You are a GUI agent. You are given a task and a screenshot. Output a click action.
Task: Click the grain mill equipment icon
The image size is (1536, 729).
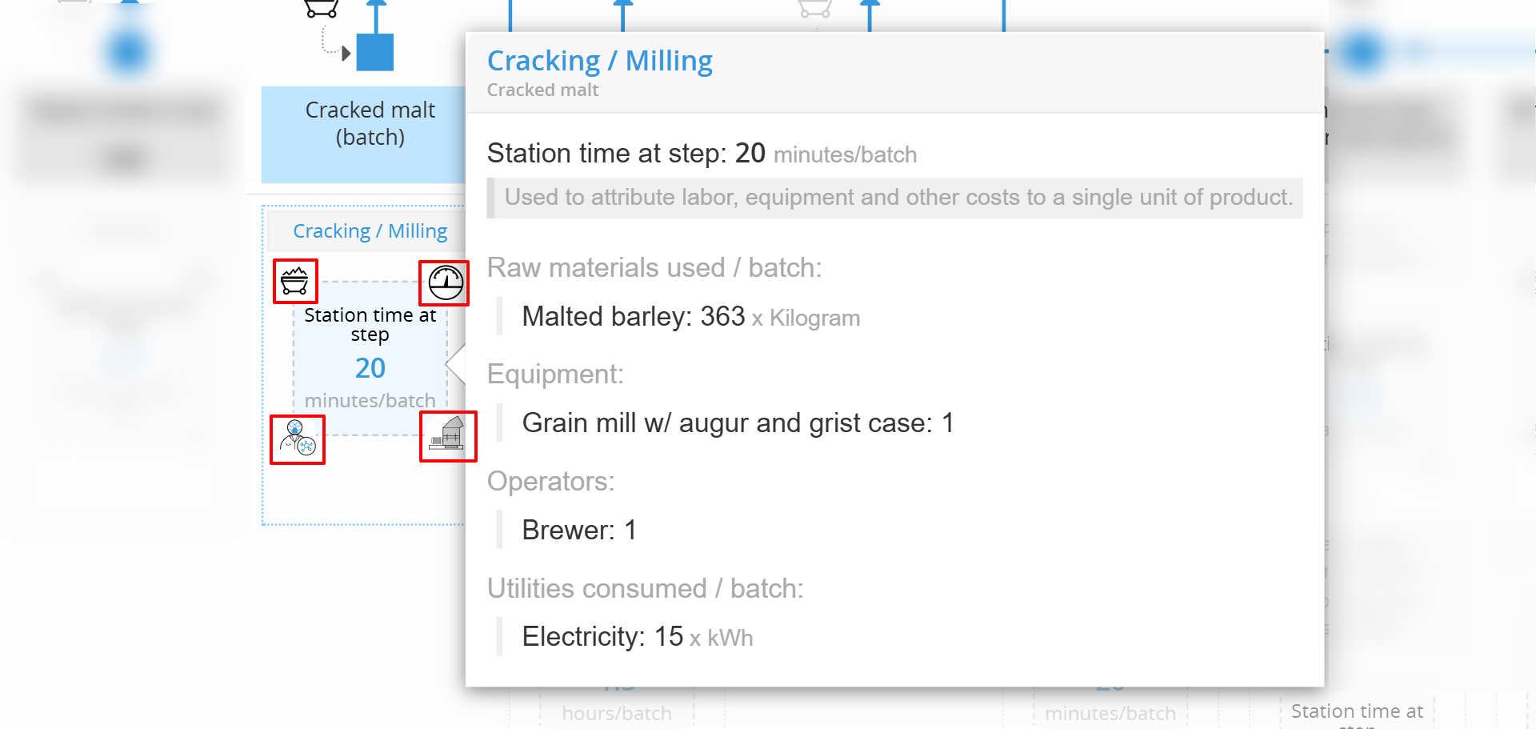[x=448, y=436]
